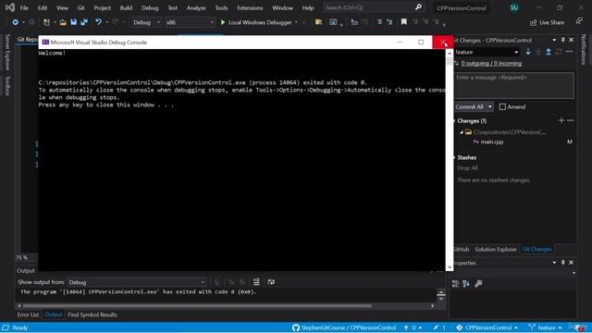Click the Categorized icon in Properties panel
This screenshot has height=333, width=592.
pyautogui.click(x=455, y=284)
